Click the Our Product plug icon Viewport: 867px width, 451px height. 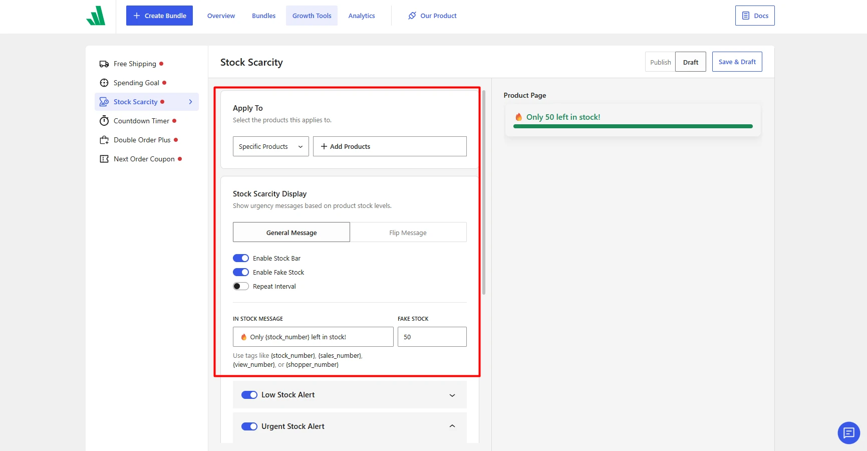[x=412, y=16]
